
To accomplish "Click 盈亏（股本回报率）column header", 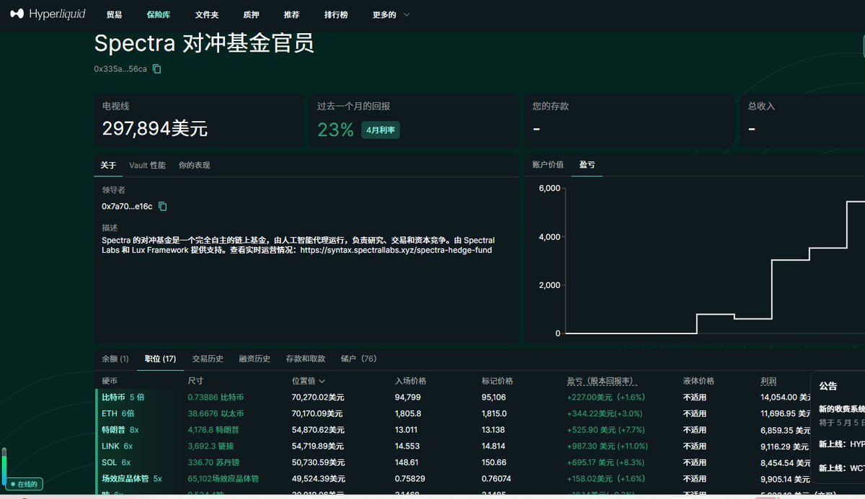I will 601,381.
